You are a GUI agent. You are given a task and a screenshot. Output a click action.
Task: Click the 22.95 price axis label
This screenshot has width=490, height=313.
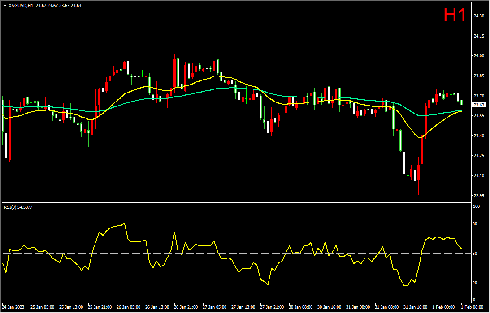pyautogui.click(x=479, y=196)
